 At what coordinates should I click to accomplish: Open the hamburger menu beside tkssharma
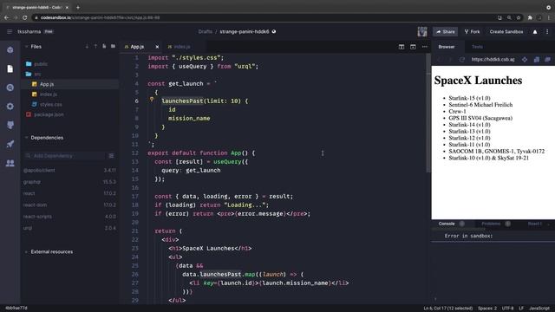10,31
